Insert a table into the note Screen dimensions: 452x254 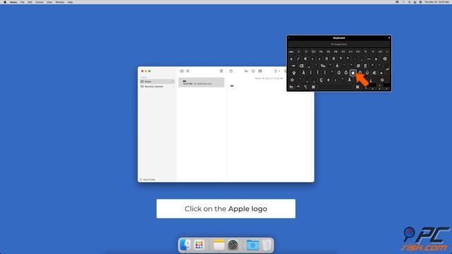pyautogui.click(x=260, y=71)
